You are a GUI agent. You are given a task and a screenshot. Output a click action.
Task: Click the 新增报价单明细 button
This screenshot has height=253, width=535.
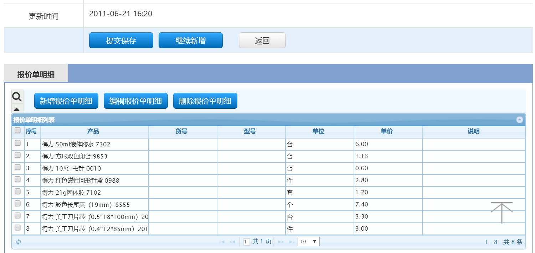pyautogui.click(x=66, y=101)
